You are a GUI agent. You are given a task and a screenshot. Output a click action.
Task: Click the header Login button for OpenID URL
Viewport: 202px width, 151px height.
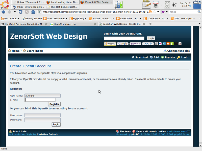click(151, 38)
